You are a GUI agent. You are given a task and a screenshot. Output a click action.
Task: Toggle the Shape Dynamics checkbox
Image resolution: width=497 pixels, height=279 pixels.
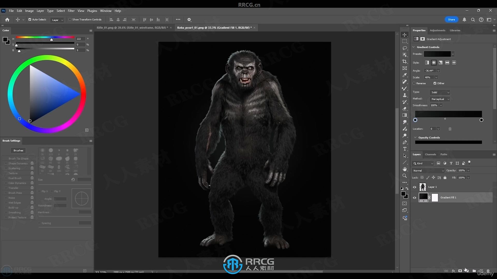pyautogui.click(x=6, y=163)
